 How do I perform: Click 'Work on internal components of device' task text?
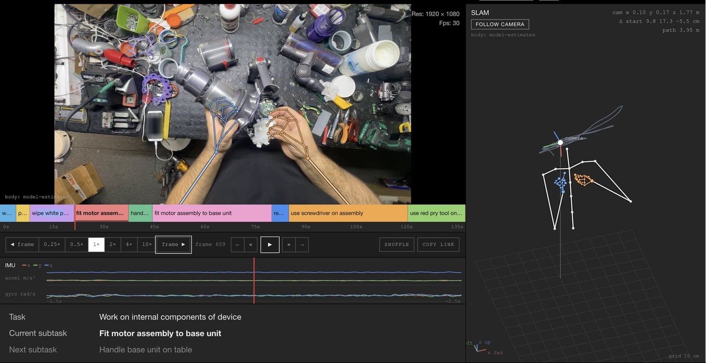click(170, 317)
